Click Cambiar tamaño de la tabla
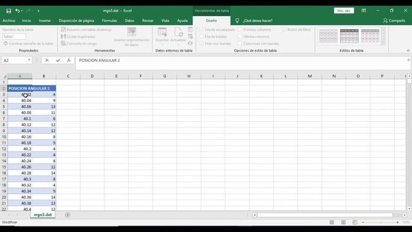This screenshot has width=412, height=232. click(x=28, y=43)
